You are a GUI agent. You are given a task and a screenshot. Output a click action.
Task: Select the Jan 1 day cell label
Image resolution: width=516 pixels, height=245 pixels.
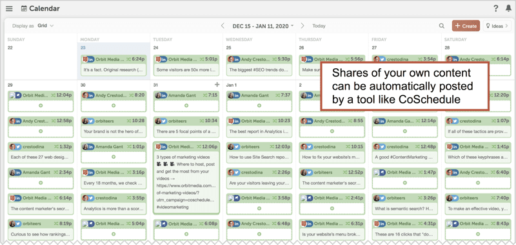[x=232, y=85]
